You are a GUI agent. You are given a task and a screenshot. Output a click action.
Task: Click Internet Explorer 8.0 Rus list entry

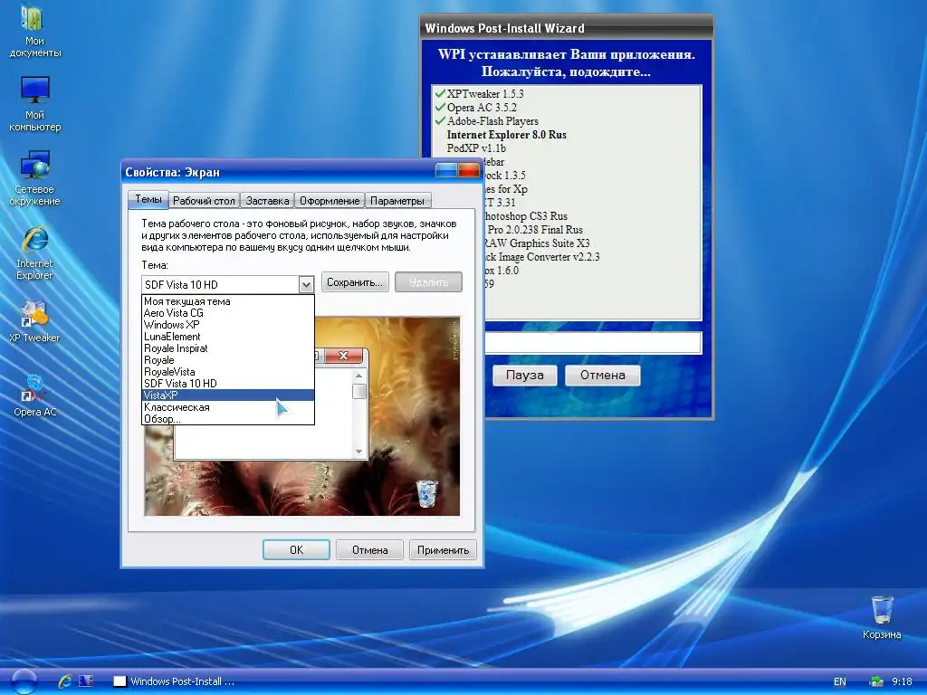(507, 135)
